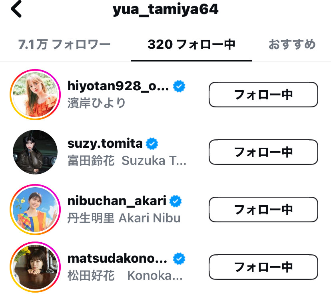
Task: Open the hiyotan928_o... username link
Action: 118,86
